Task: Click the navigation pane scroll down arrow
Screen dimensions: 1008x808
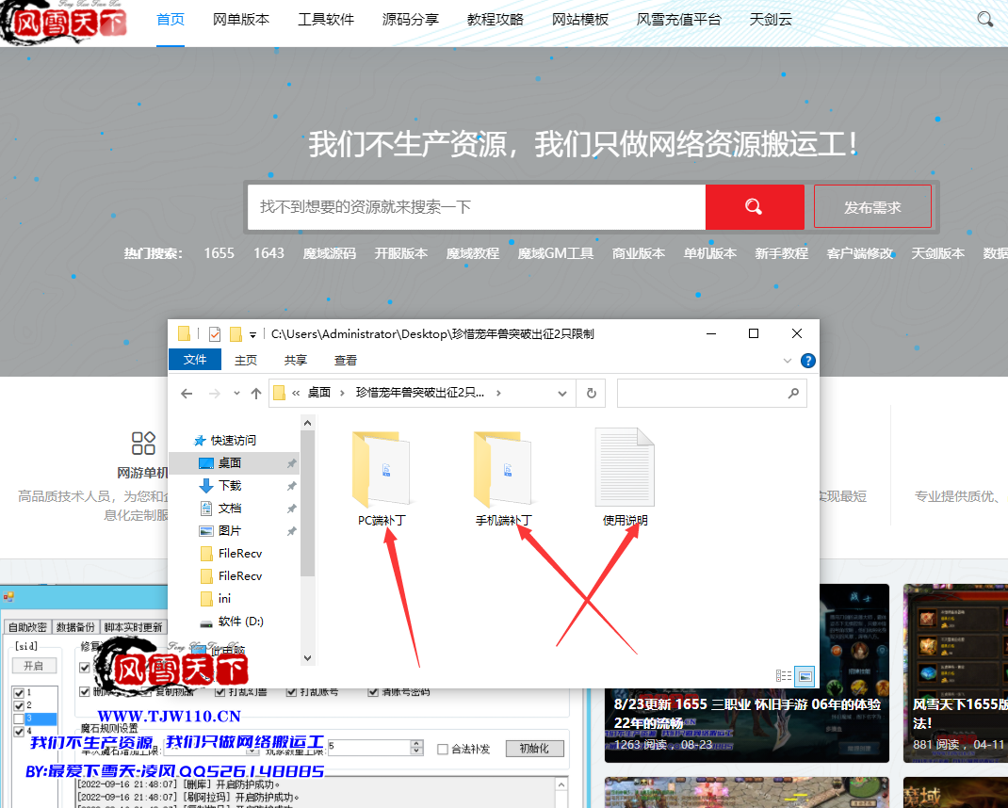Action: coord(307,658)
